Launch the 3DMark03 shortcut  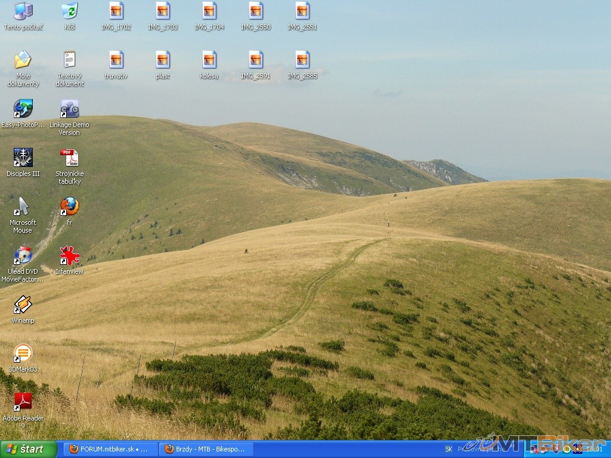23,354
